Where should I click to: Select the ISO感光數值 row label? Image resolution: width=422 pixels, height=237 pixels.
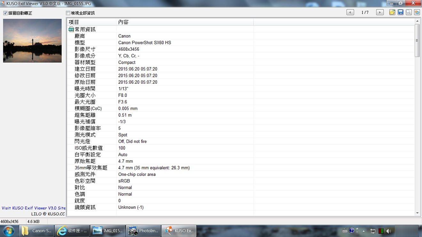coord(89,148)
